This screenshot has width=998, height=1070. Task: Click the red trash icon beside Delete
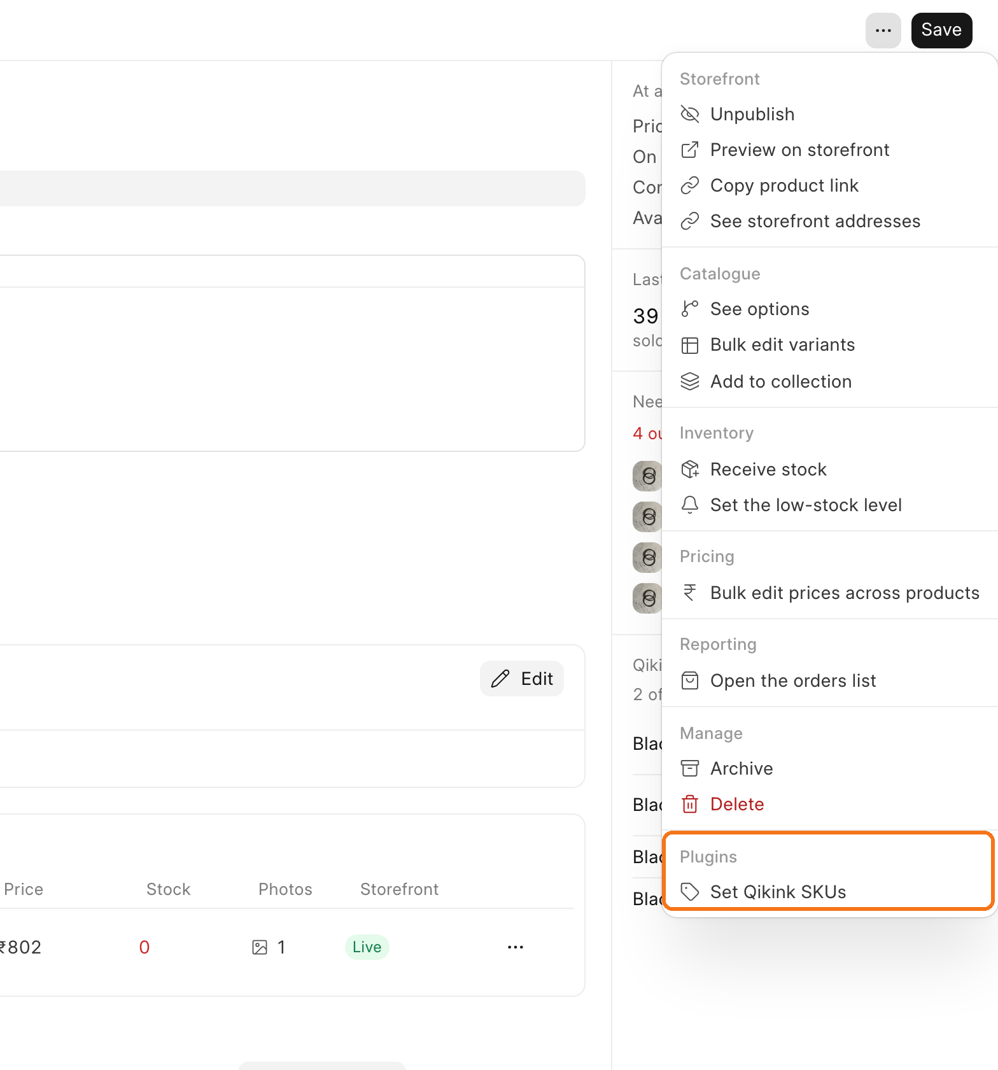(x=690, y=804)
